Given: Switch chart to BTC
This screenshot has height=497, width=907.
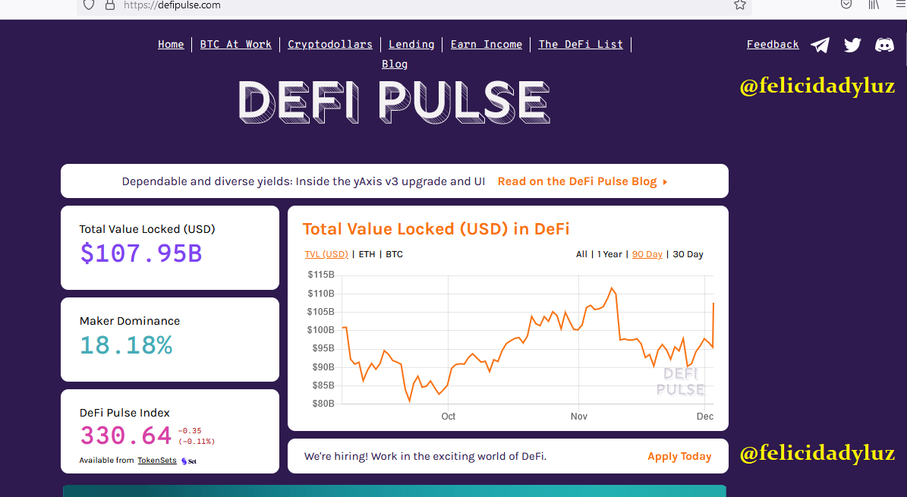Looking at the screenshot, I should [394, 254].
